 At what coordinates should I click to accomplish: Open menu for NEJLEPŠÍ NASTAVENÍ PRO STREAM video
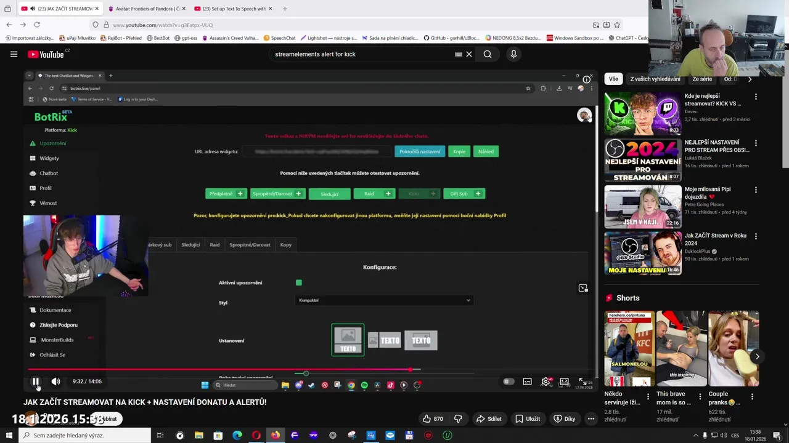756,143
